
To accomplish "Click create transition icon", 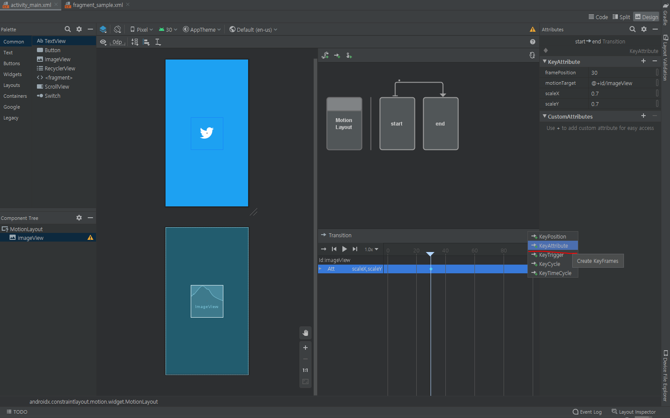I will 337,55.
